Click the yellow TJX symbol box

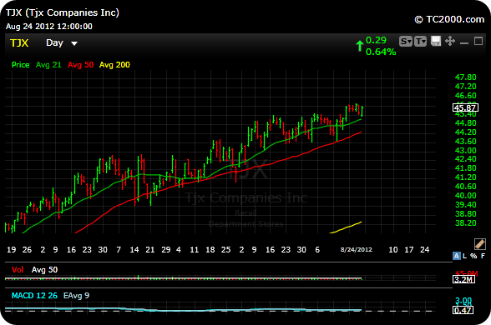19,42
